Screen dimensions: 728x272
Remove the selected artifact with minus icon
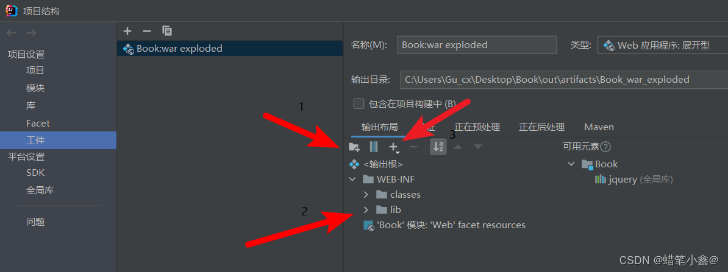click(x=147, y=31)
